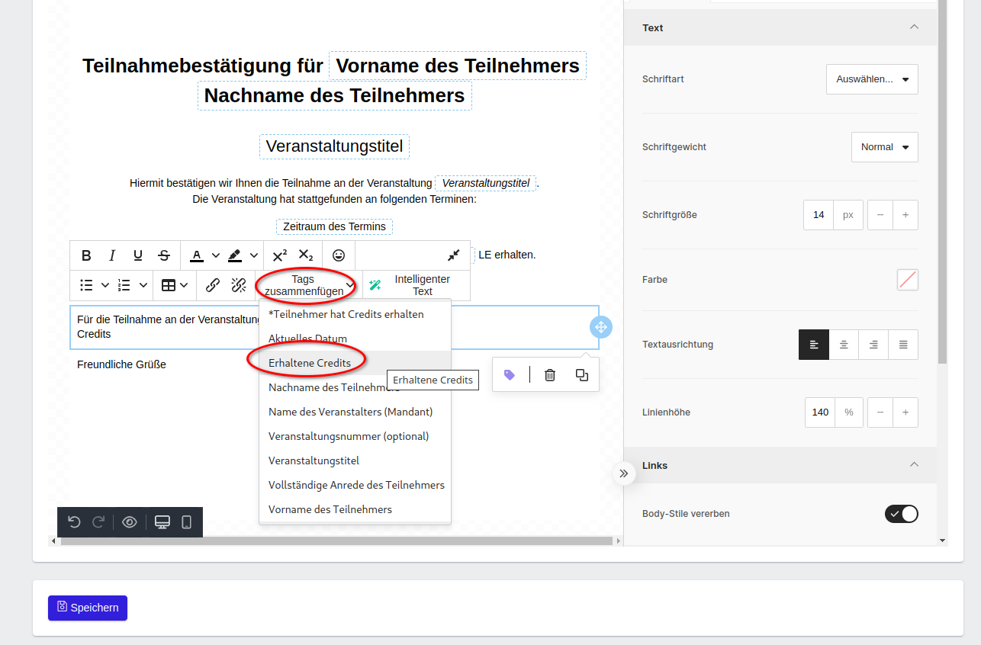The width and height of the screenshot is (981, 645).
Task: Insert an emoji via smiley icon
Action: click(339, 255)
